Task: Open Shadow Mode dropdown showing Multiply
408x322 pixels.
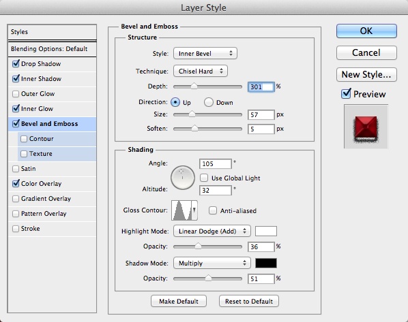Action: 212,263
